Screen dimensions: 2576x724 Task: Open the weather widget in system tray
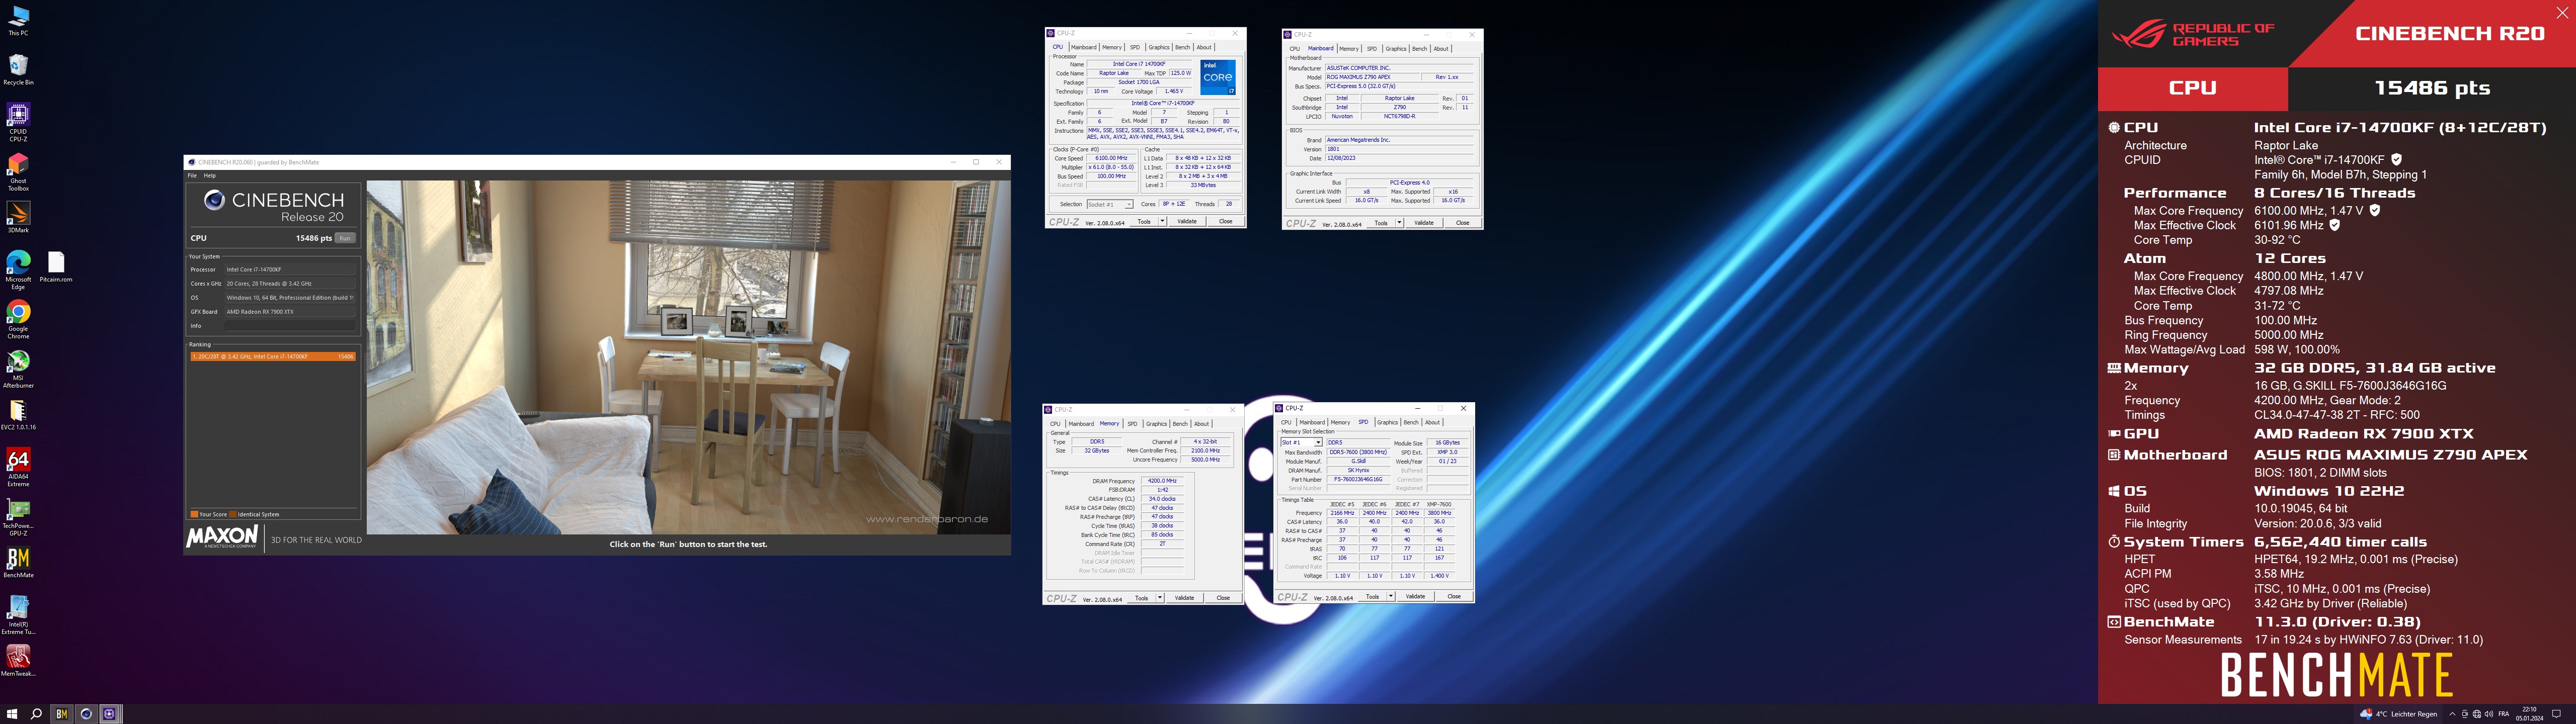coord(2399,714)
